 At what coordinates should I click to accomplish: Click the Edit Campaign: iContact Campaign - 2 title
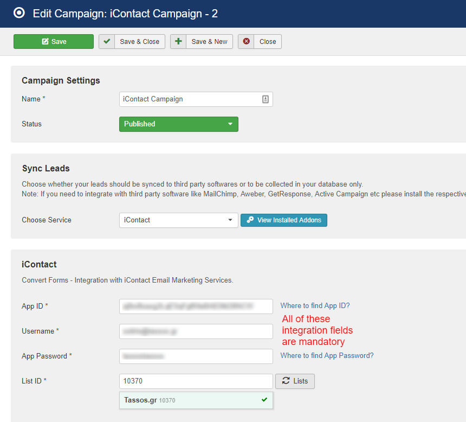(125, 14)
